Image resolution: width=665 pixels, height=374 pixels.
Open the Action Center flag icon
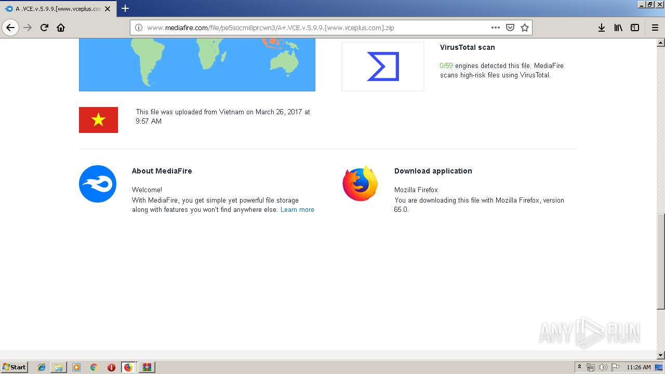point(616,367)
